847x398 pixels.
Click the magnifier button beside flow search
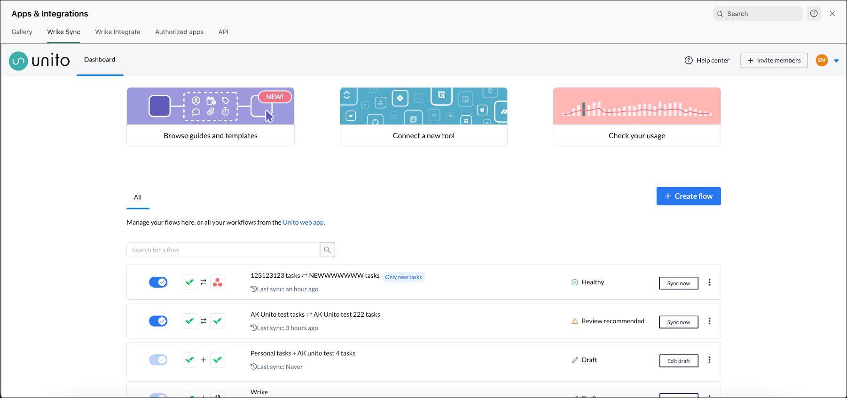[x=327, y=250]
